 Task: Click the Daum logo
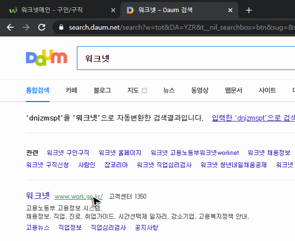click(47, 58)
